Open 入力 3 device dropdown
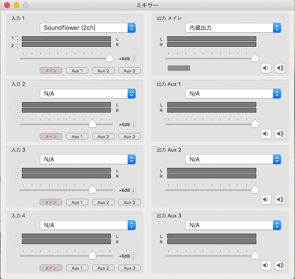The image size is (295, 279). [88, 159]
